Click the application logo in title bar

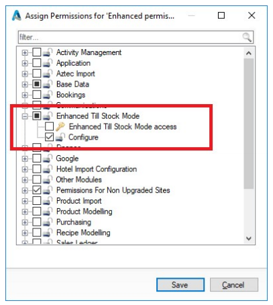coord(17,15)
